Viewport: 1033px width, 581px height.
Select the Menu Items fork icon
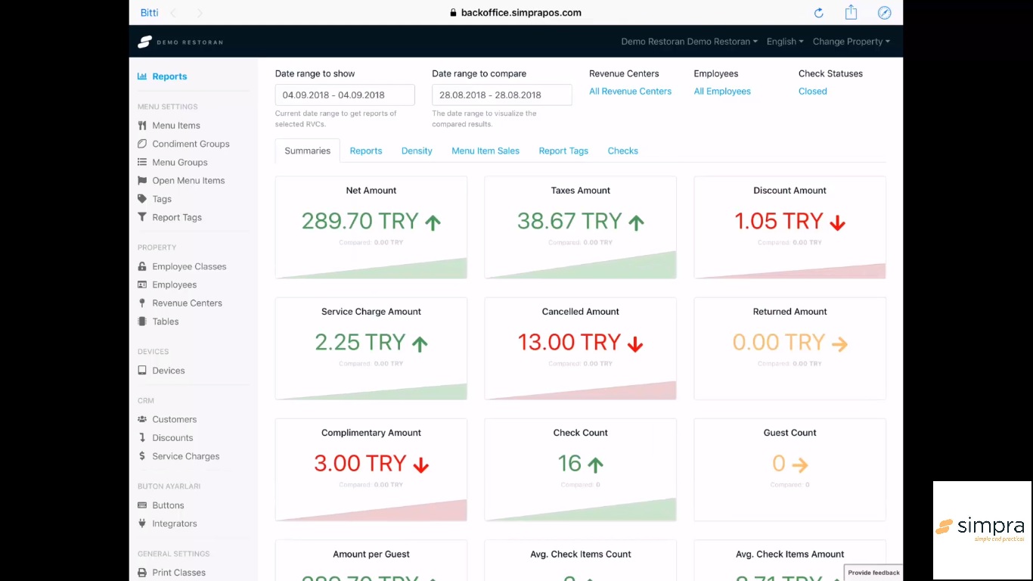pyautogui.click(x=142, y=125)
